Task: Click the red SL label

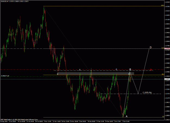Action: click(151, 70)
